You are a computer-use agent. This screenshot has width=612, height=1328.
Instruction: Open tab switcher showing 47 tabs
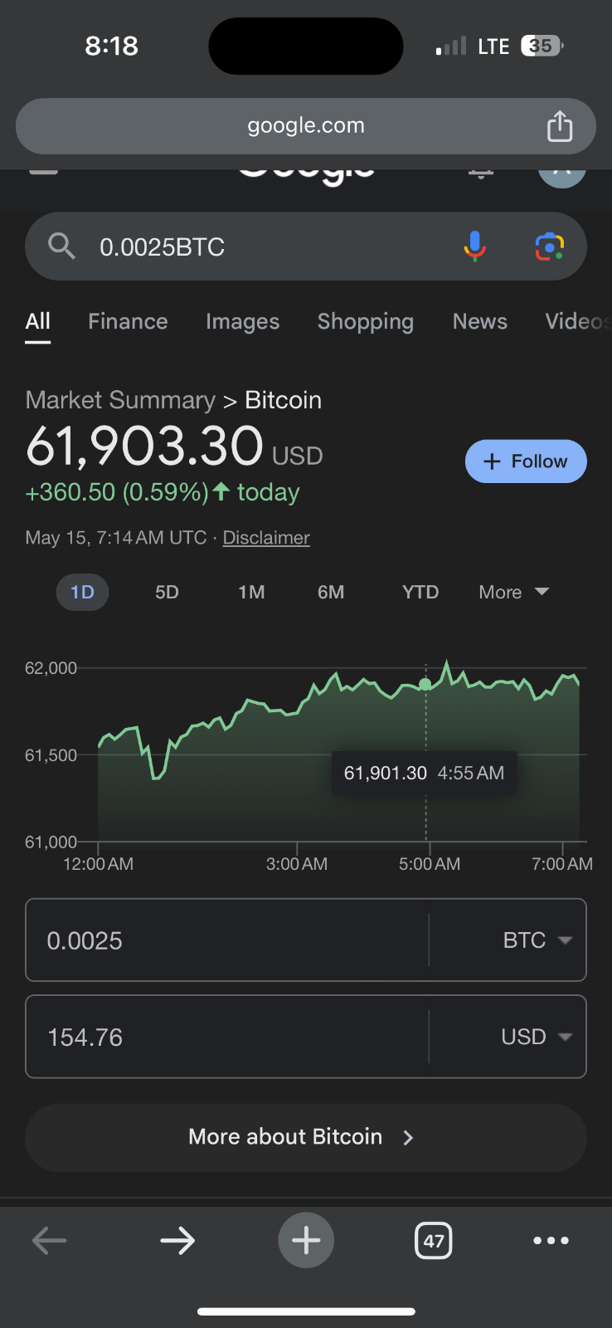433,1241
